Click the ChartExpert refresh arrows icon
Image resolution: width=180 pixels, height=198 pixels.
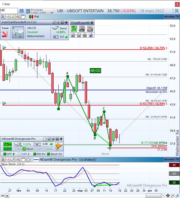(x=85, y=35)
